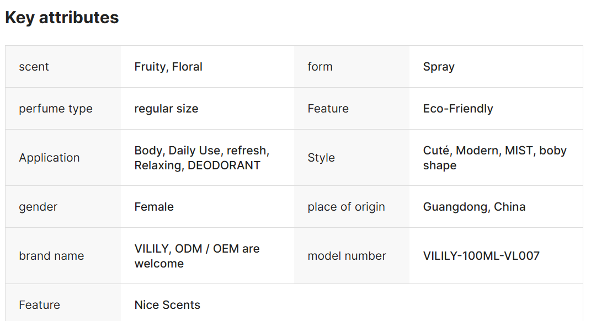The height and width of the screenshot is (321, 591).
Task: Click the VILILY, ODM / OEM brand value
Action: [x=196, y=256]
